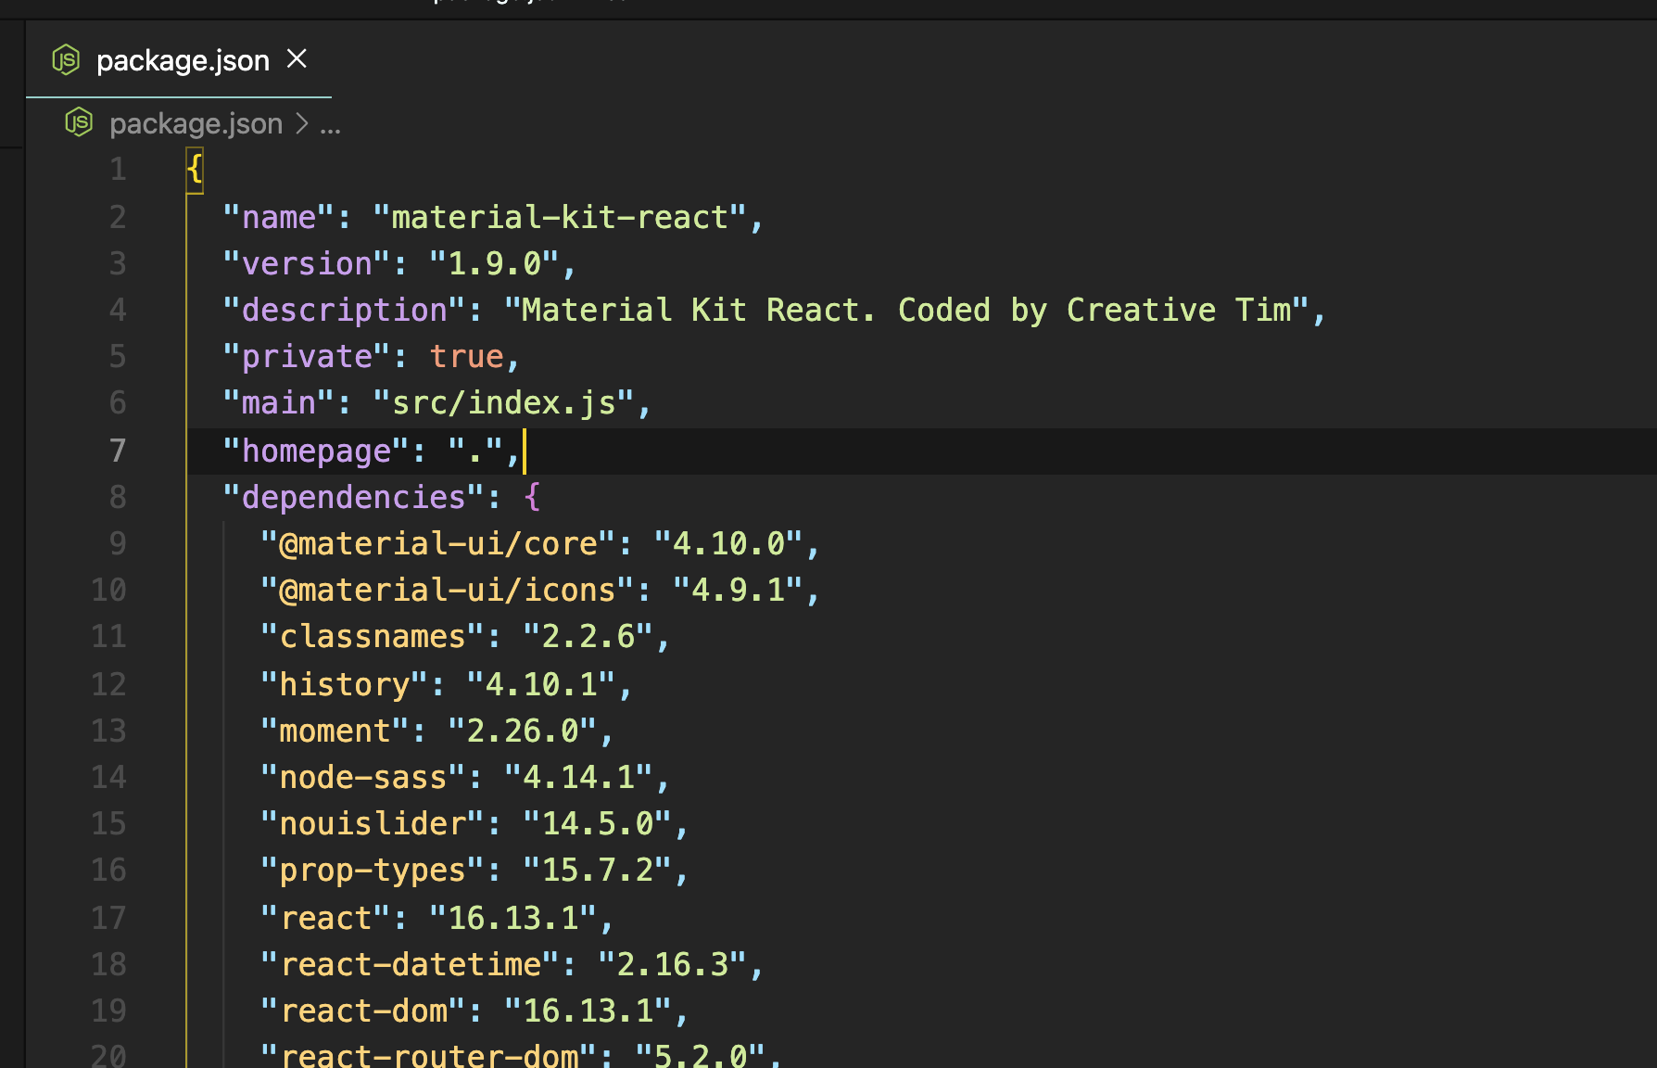Screen dimensions: 1657x1068
Task: Click the "src/index.js" value
Action: coord(503,402)
